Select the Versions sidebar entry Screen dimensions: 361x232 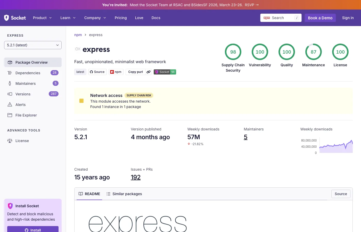(x=23, y=94)
